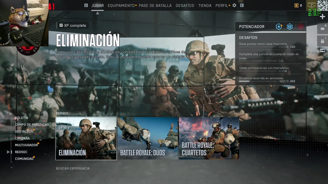Click challenge 'Completa una partida en cualquier modo'
The height and width of the screenshot is (184, 328).
tap(269, 56)
